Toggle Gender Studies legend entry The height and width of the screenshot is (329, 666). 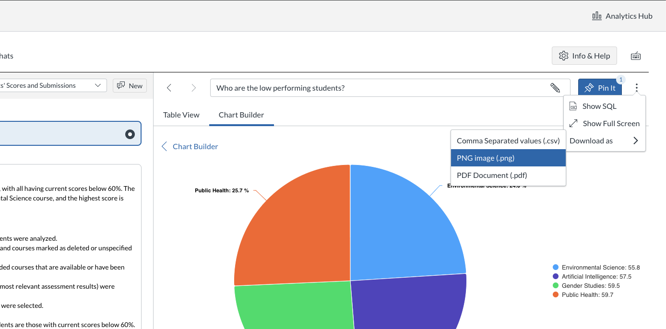(586, 286)
